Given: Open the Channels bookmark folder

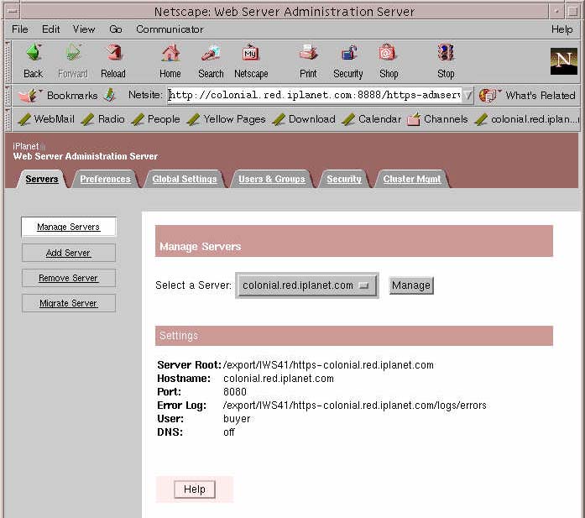Looking at the screenshot, I should click(437, 119).
